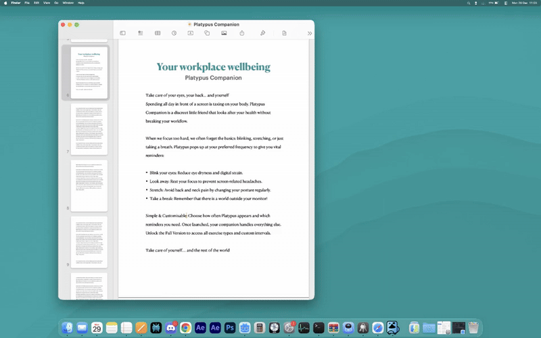Image resolution: width=541 pixels, height=338 pixels.
Task: Select the 'Your workplace wellbeing' page thumbnail
Action: pos(89,73)
